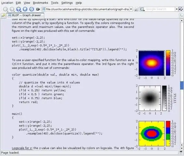Screen dimensions: 184x156
Task: Click the code line 'set::xlrange(-2,2);' at top
Action: 28,38
